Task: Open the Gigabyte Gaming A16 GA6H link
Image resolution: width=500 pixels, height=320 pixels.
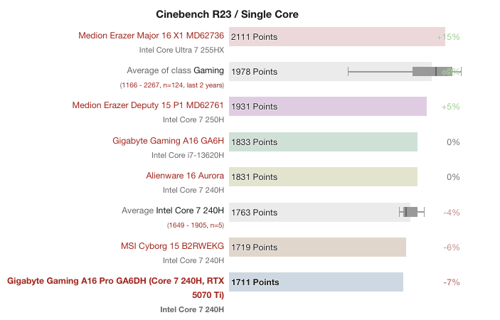Action: pyautogui.click(x=168, y=141)
